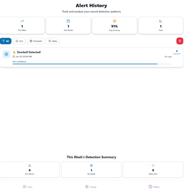Open the Doorbell Detected! alert
The height and width of the screenshot is (191, 184).
point(91,57)
